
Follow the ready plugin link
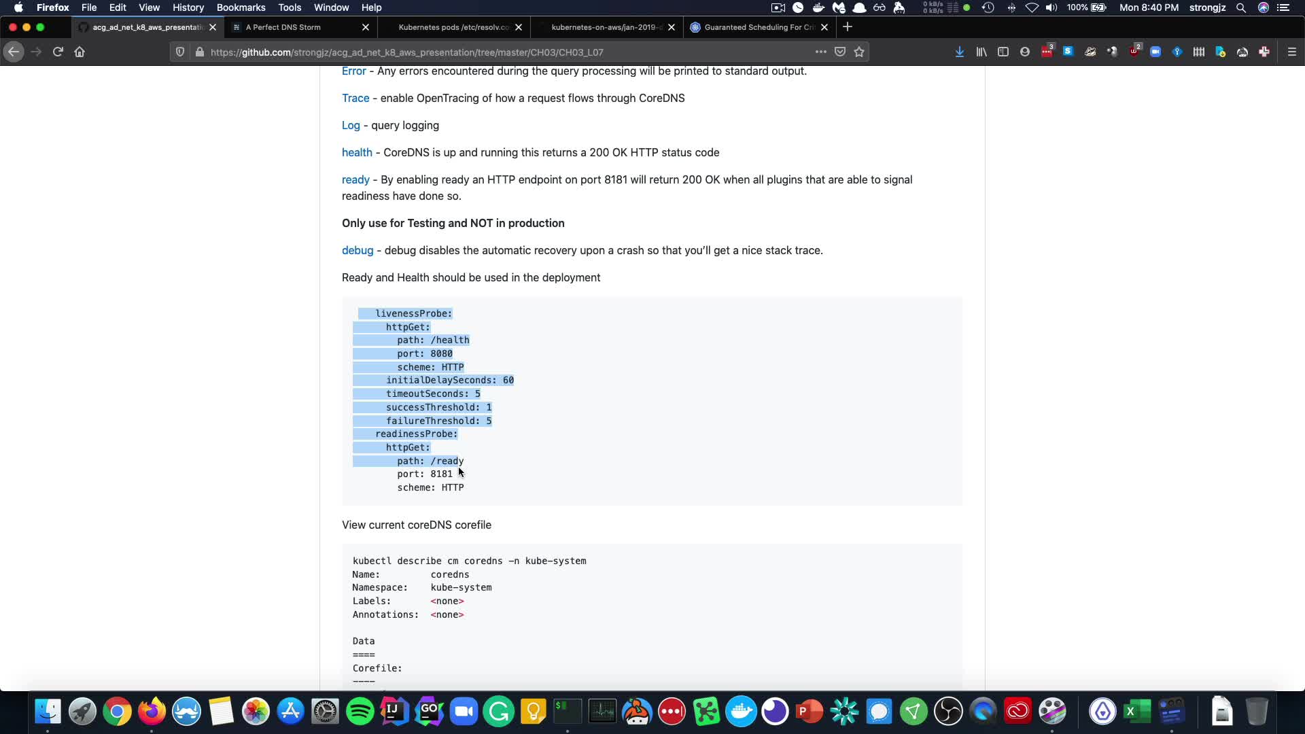pos(355,179)
